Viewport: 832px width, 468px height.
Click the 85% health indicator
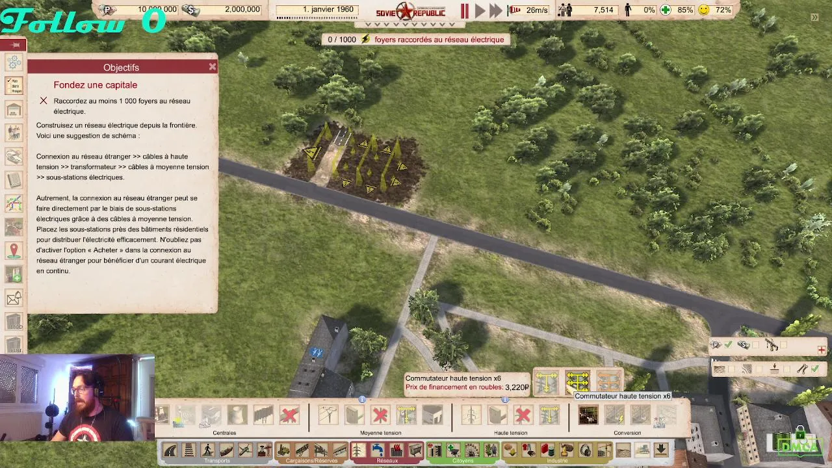[677, 10]
